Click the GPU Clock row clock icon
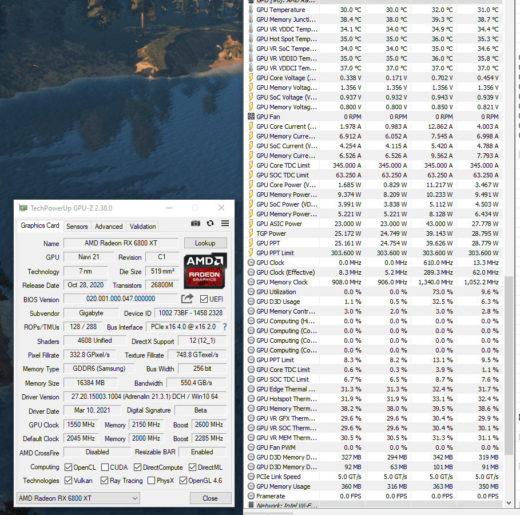Screen dimensions: 520x515 coord(251,263)
